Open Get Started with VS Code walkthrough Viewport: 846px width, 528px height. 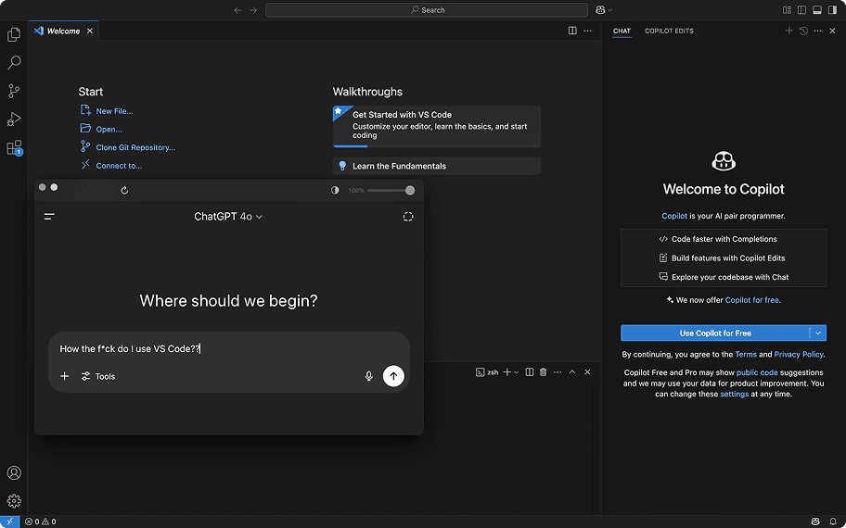(437, 126)
